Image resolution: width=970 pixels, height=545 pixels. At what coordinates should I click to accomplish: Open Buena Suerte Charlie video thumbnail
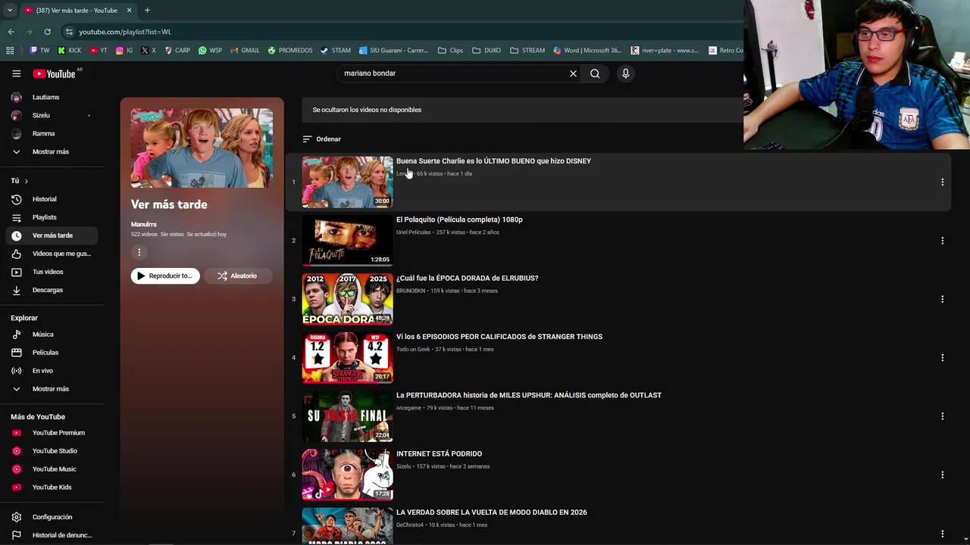(x=347, y=182)
